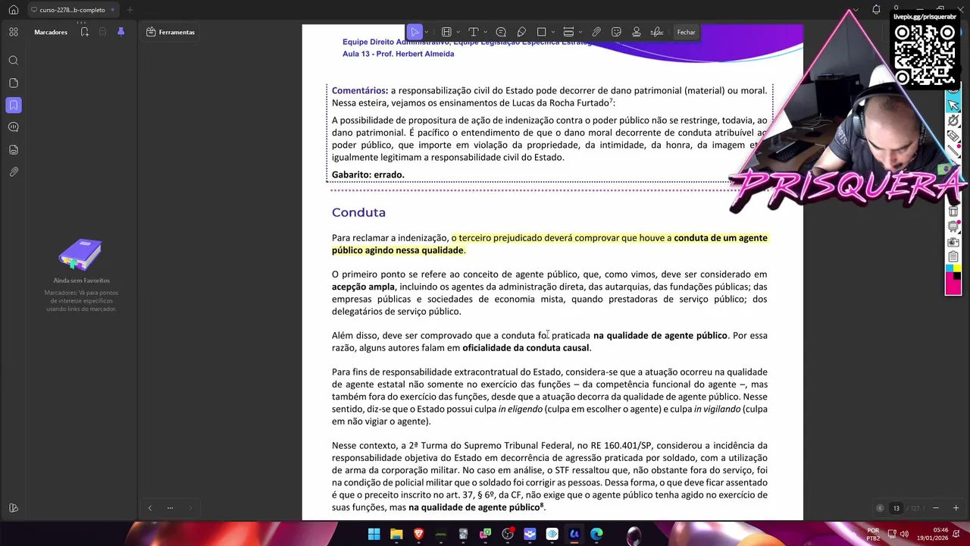This screenshot has height=546, width=970.
Task: Click the left arrow under bookmarks panel
Action: [x=150, y=508]
